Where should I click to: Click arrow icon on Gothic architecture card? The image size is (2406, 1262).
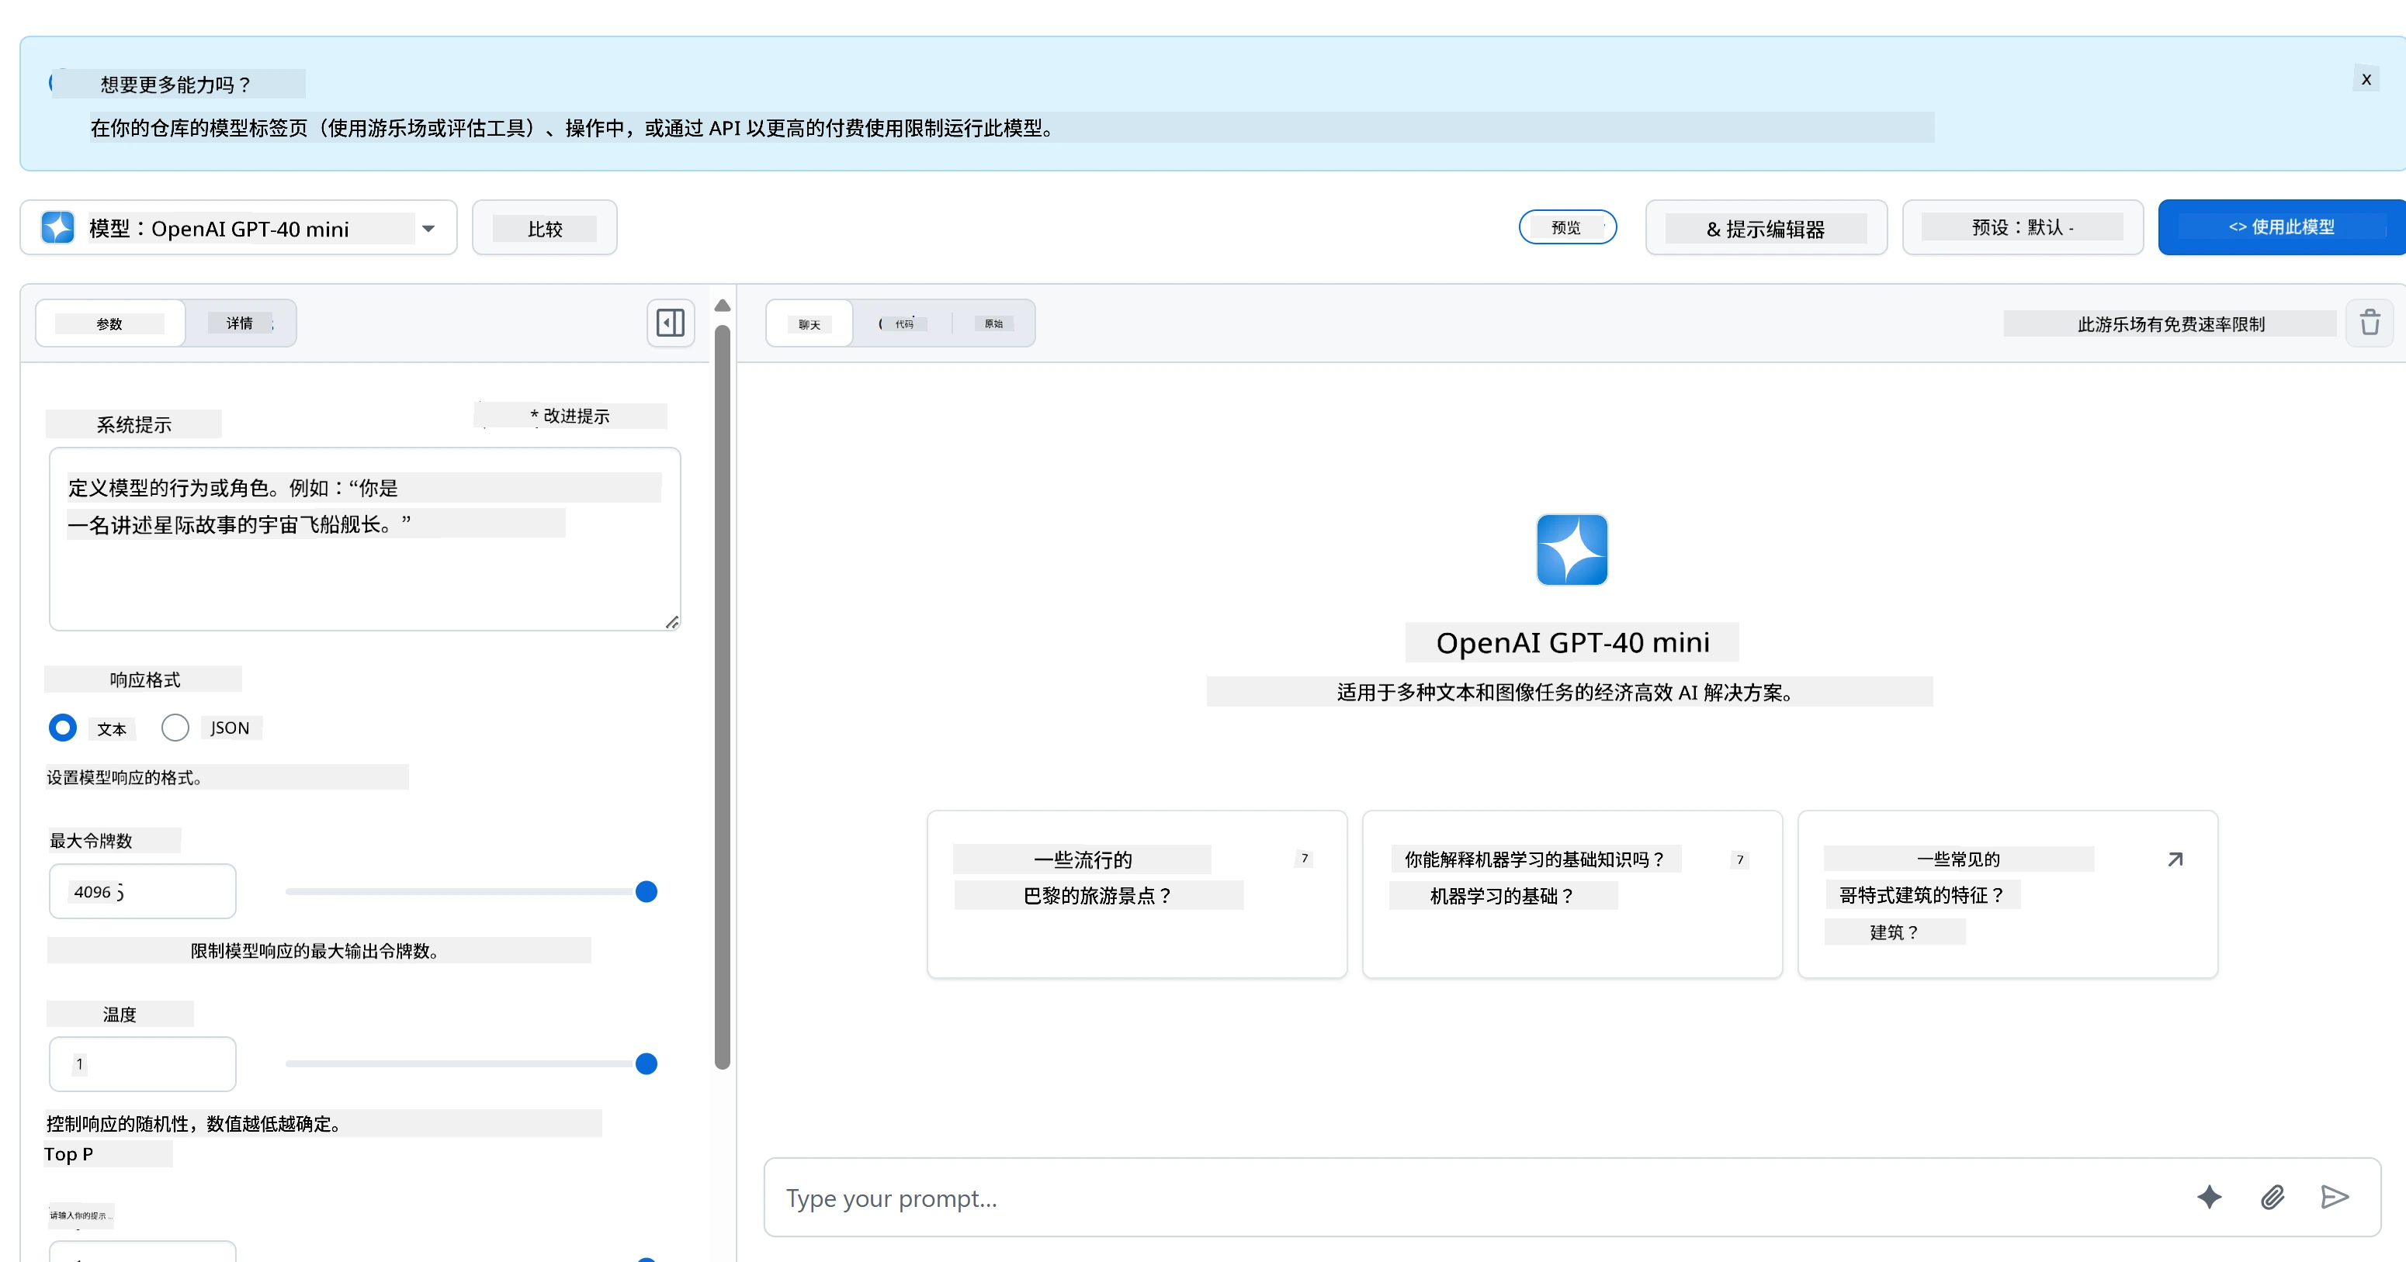pyautogui.click(x=2175, y=859)
